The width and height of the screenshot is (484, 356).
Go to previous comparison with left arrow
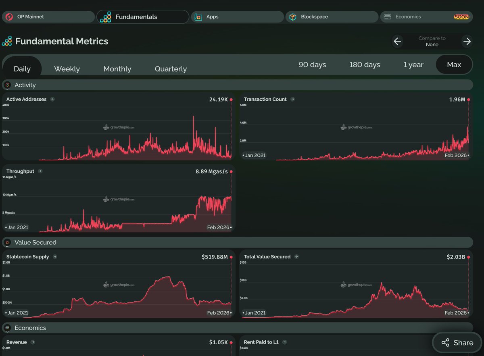tap(398, 41)
